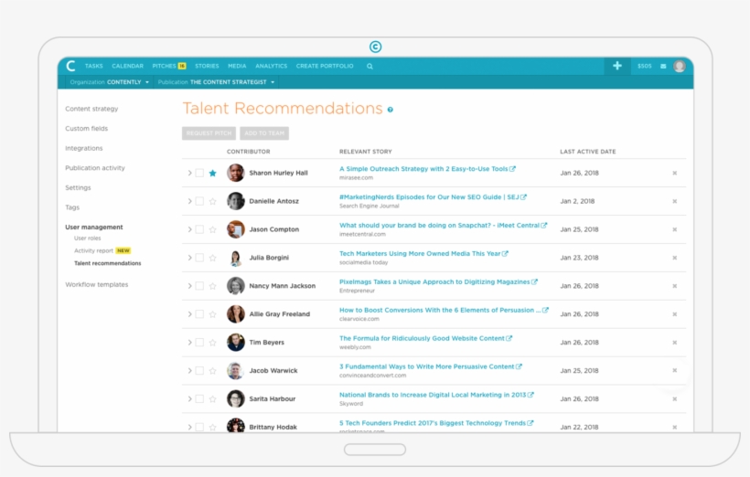Open Content strategy in sidebar
Screen dimensions: 750x477
click(91, 109)
